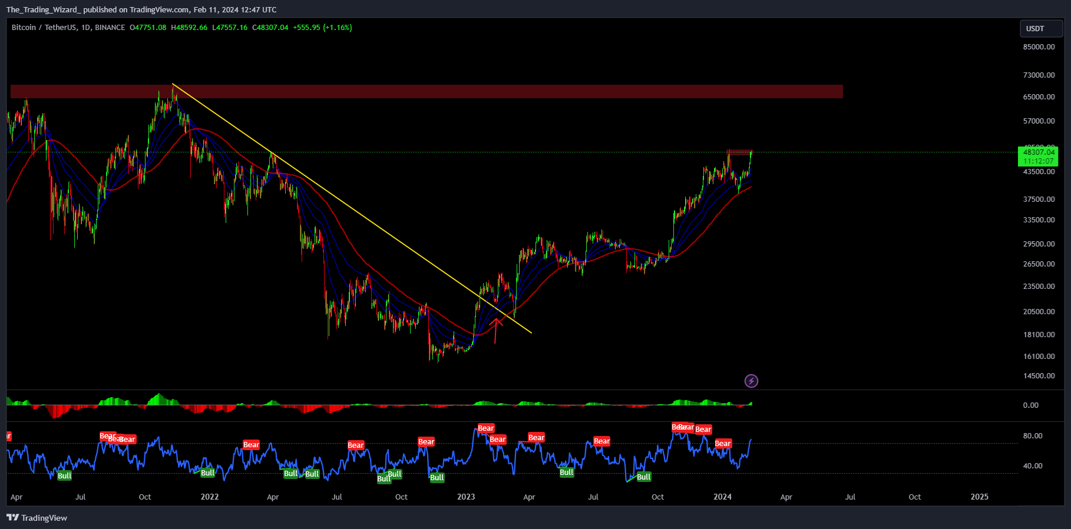The width and height of the screenshot is (1071, 529).
Task: Open the USDT currency selector
Action: click(1041, 28)
